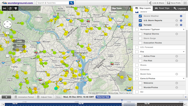Uncheck U.S. Storm Reports layer

tap(140, 20)
